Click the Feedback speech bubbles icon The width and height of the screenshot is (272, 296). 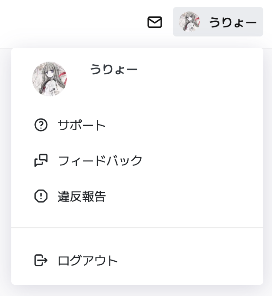tap(40, 161)
